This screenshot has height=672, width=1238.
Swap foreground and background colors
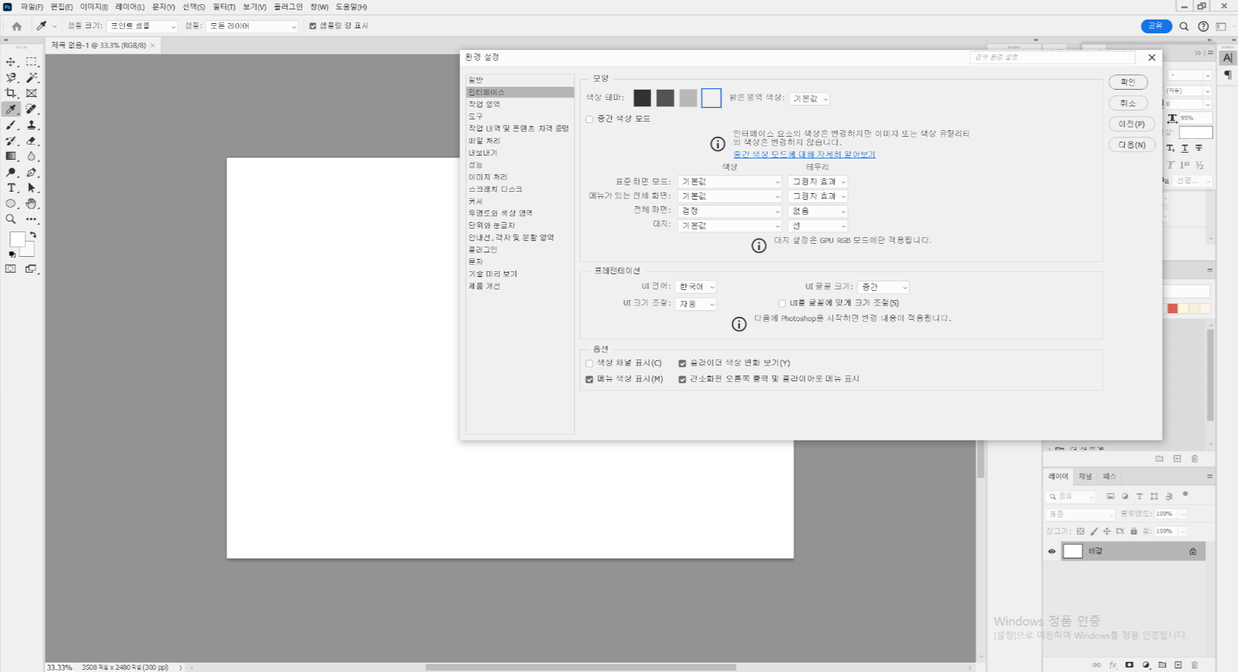(x=33, y=235)
